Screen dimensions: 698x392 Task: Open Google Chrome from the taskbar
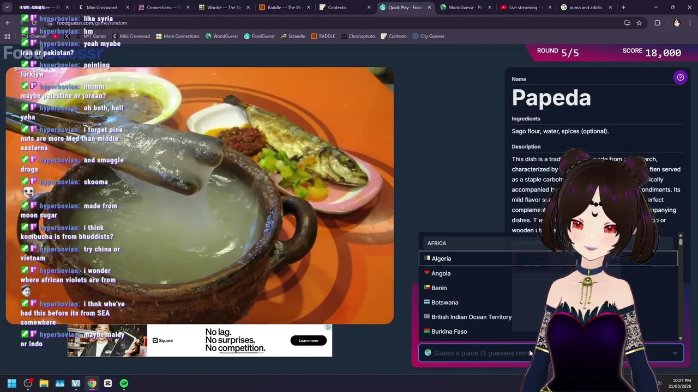tap(92, 383)
